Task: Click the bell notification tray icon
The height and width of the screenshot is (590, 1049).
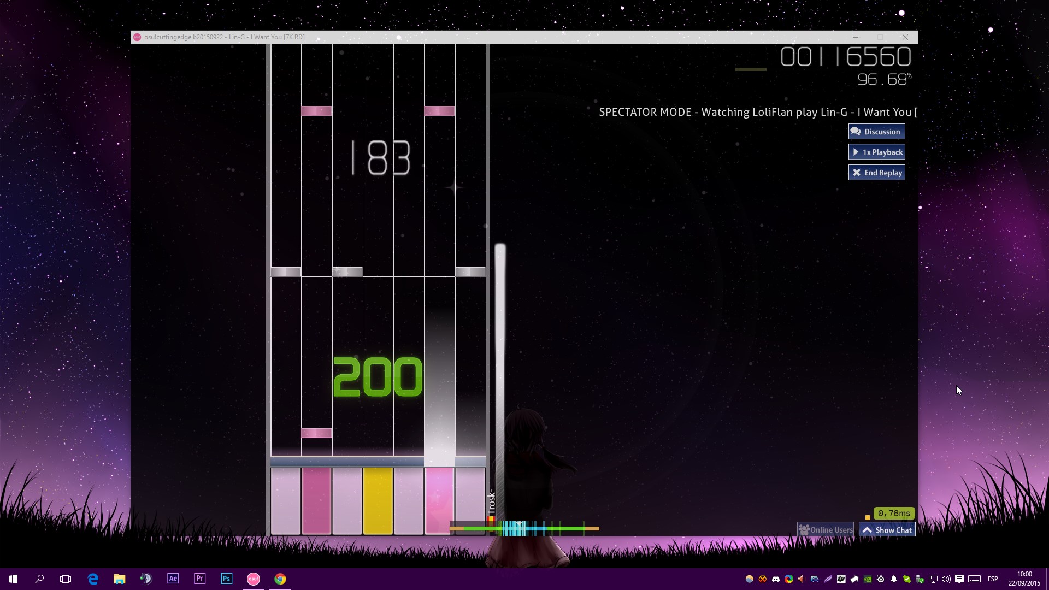Action: pos(894,579)
